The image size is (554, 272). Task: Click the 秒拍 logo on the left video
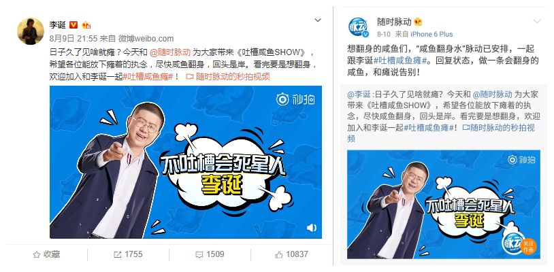(x=295, y=99)
